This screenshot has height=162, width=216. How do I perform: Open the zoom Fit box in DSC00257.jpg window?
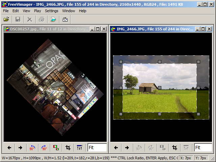tap(97, 147)
